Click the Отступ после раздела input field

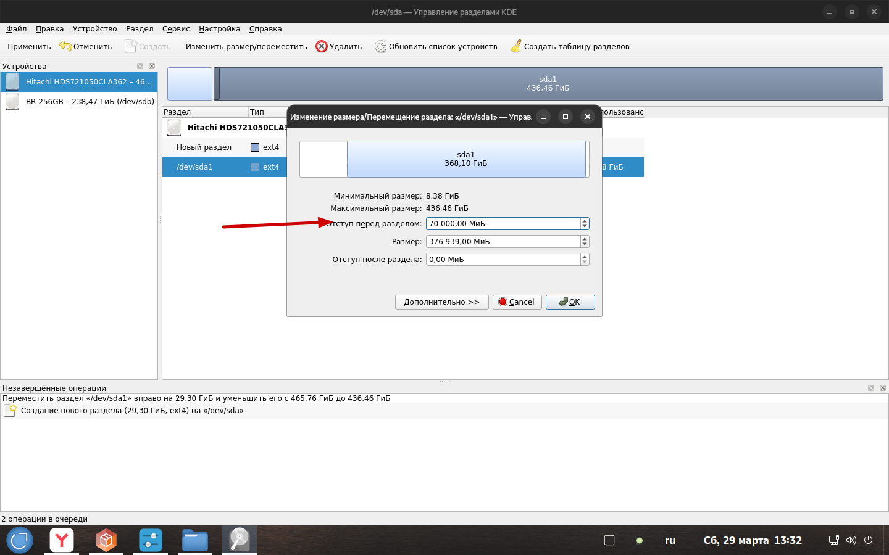(x=503, y=260)
